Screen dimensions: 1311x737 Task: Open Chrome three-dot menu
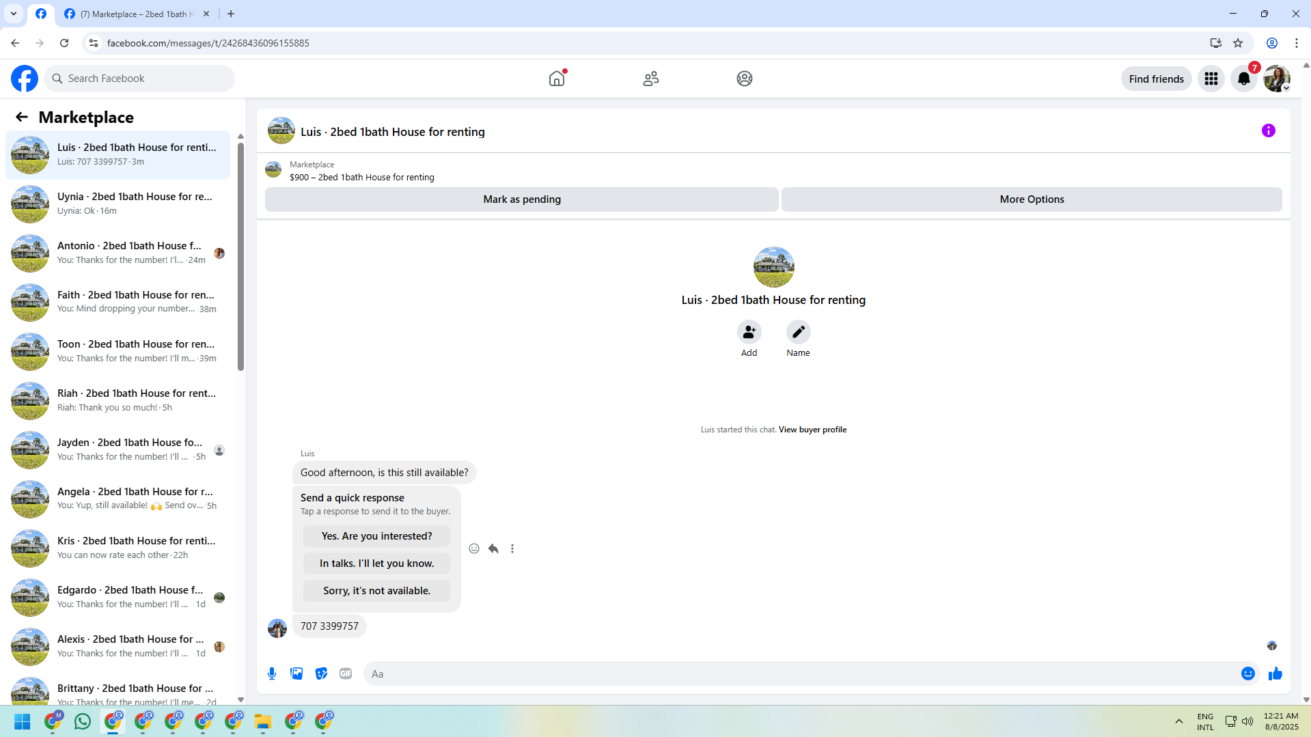(1296, 43)
